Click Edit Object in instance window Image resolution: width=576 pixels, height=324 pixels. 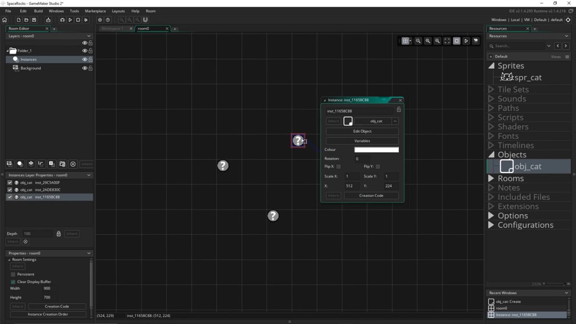pos(362,131)
